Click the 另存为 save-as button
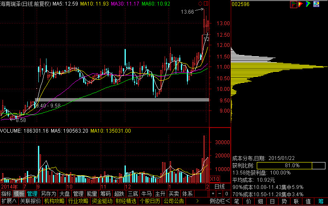Image resolution: width=328 pixels, height=206 pixels. 49,194
